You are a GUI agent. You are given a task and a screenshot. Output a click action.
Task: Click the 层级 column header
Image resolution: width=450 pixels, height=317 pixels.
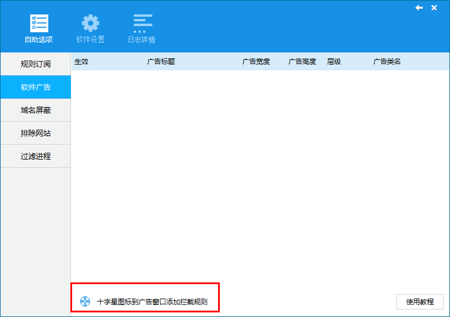[334, 61]
